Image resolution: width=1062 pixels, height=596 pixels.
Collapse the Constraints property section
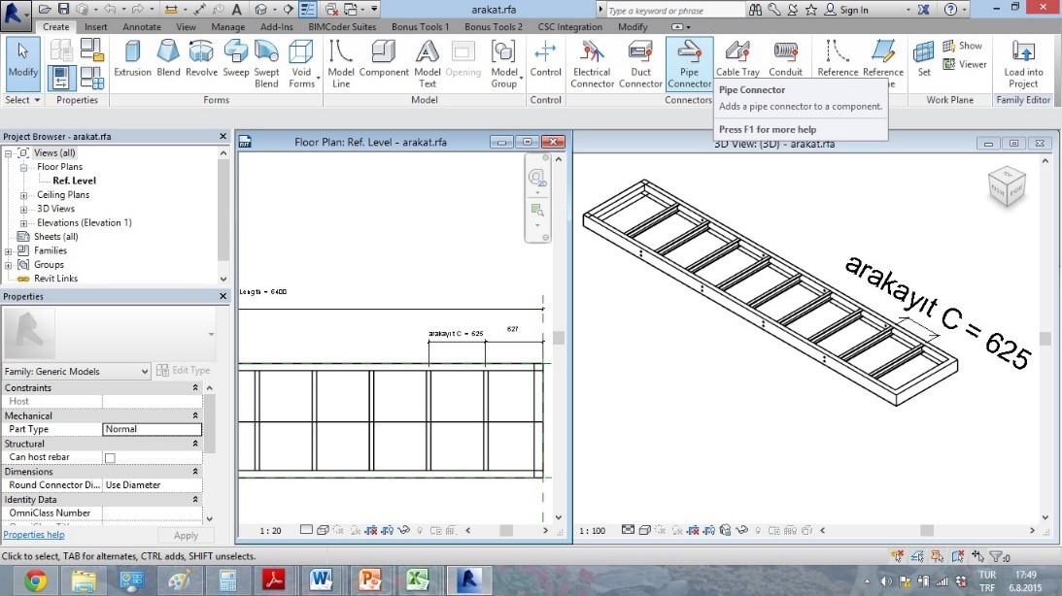tap(194, 387)
